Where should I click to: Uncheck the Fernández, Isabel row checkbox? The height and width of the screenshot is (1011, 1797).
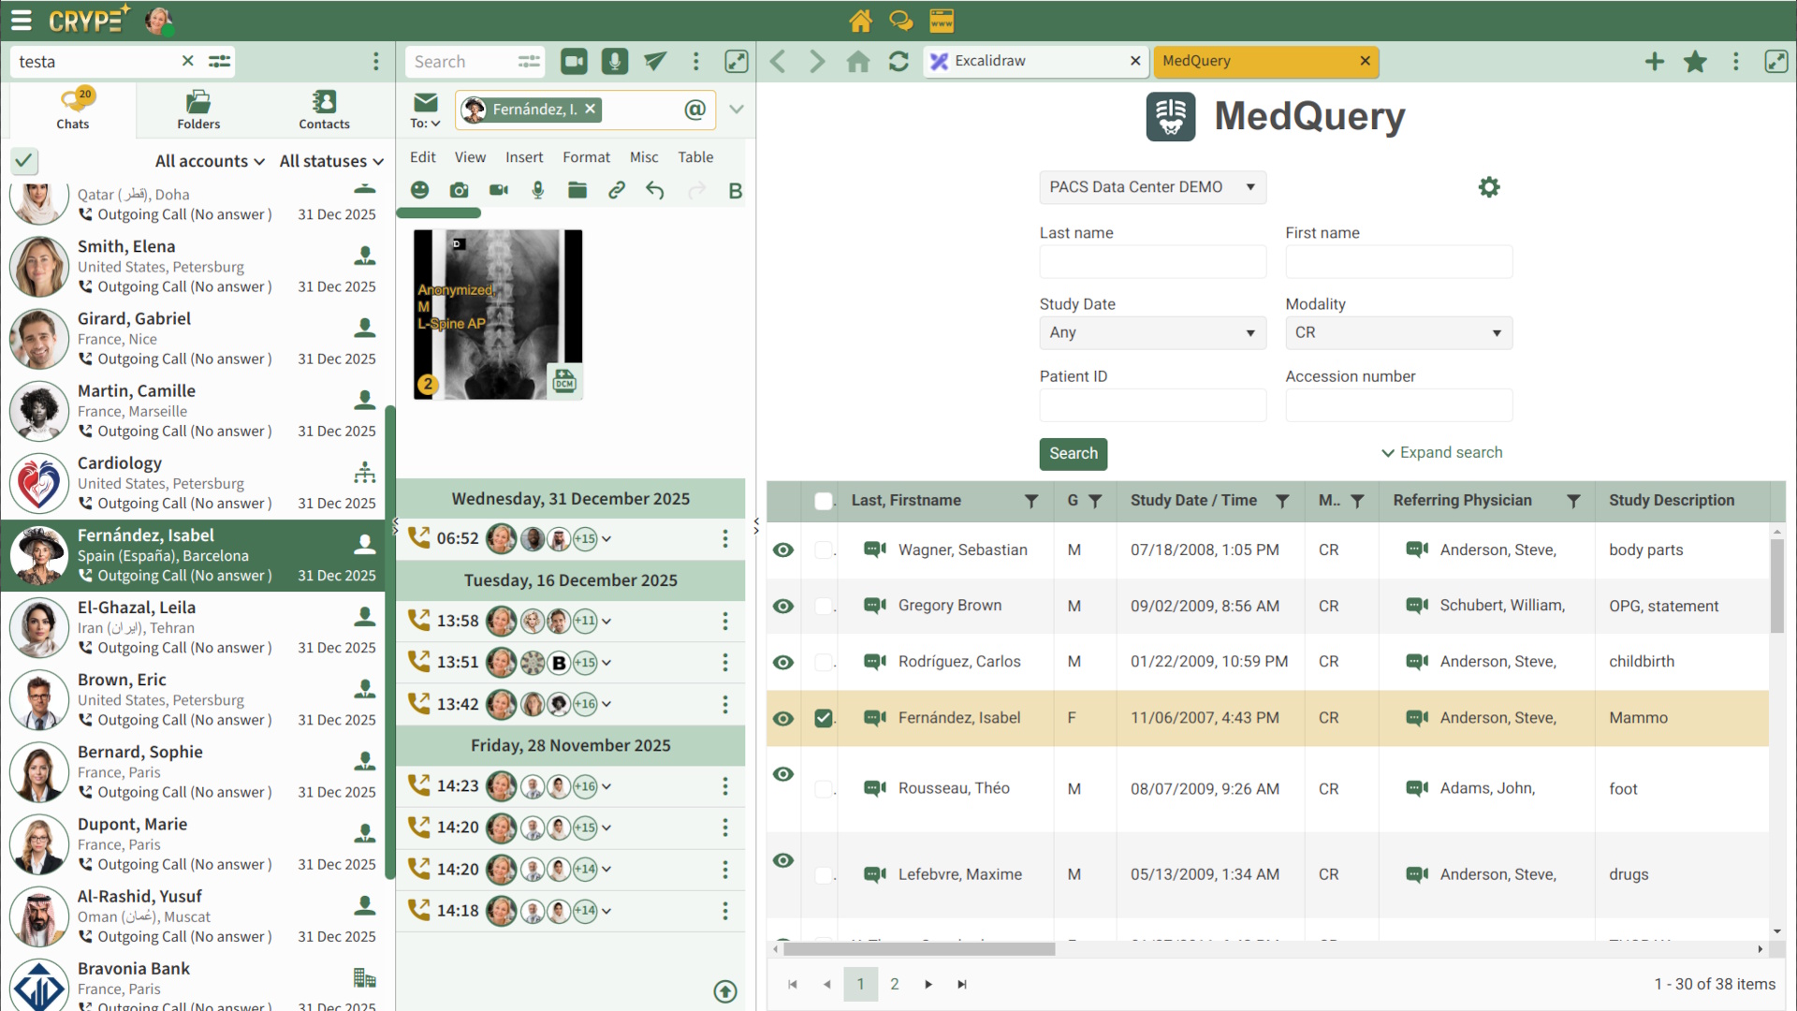(823, 718)
